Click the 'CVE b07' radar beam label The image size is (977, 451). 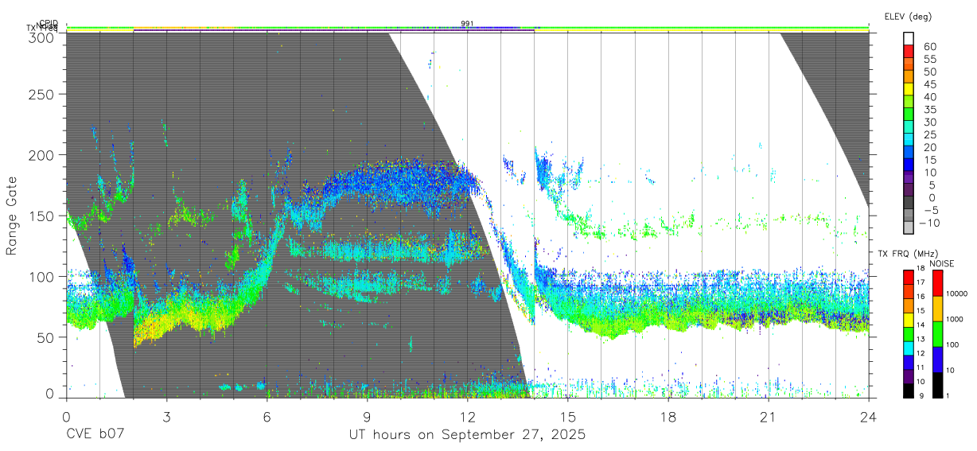coord(95,435)
